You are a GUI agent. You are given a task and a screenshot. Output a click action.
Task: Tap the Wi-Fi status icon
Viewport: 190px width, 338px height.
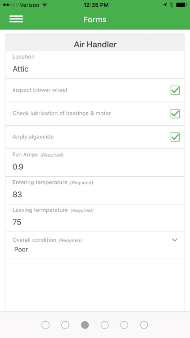[x=45, y=5]
